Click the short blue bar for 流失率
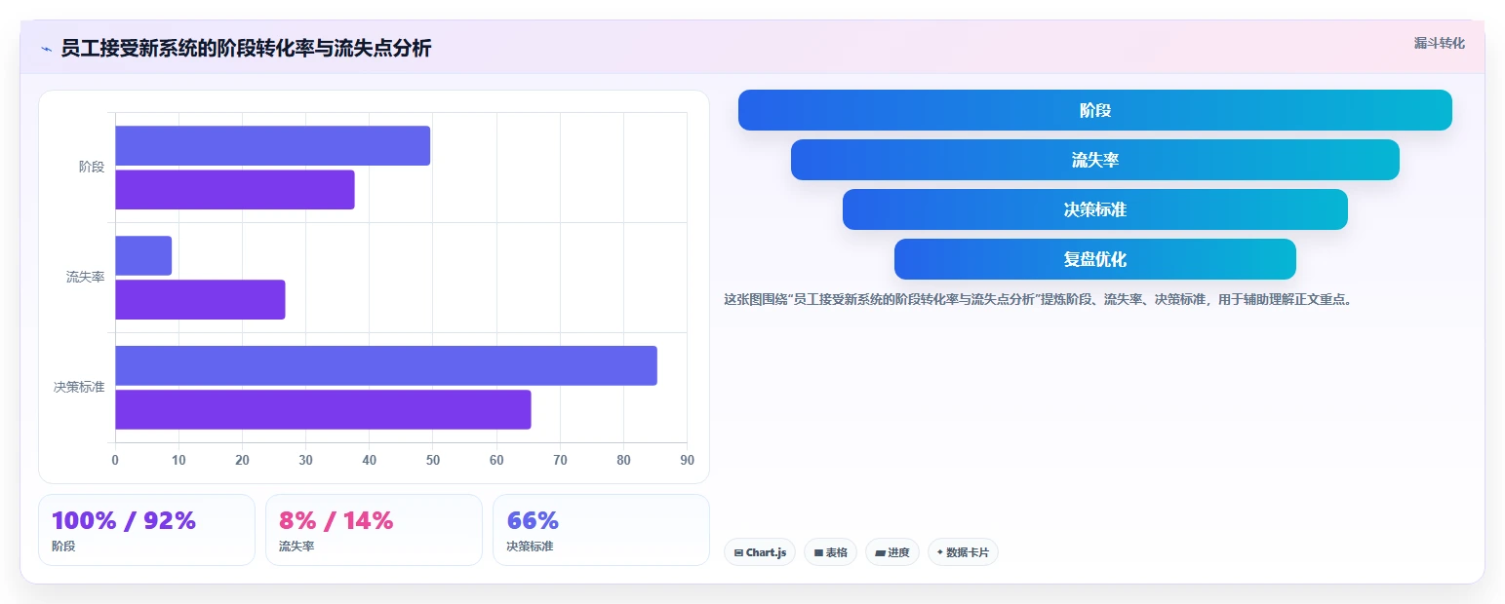Image resolution: width=1505 pixels, height=604 pixels. (x=143, y=255)
